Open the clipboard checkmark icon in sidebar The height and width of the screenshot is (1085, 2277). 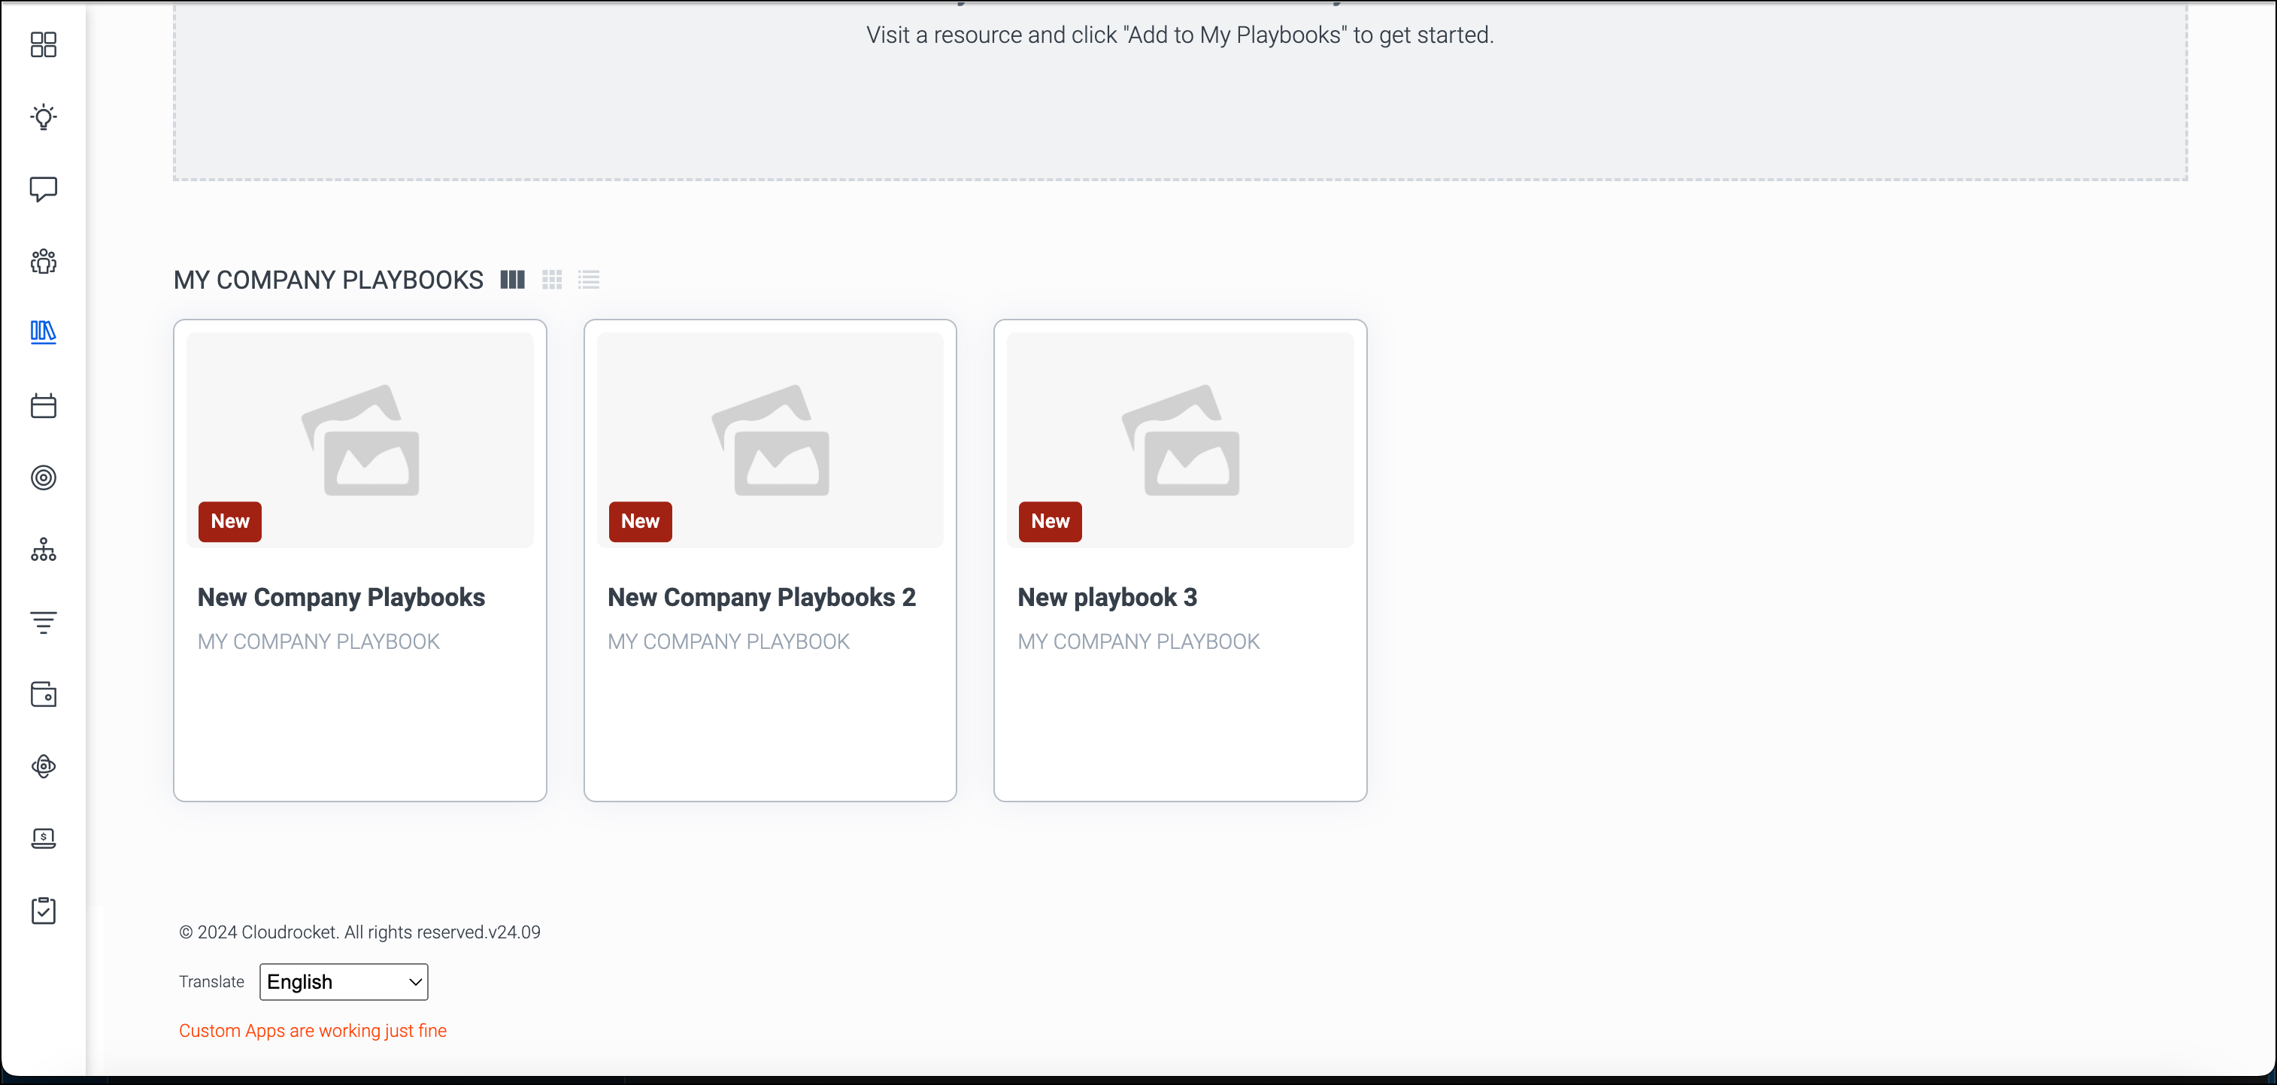click(44, 911)
